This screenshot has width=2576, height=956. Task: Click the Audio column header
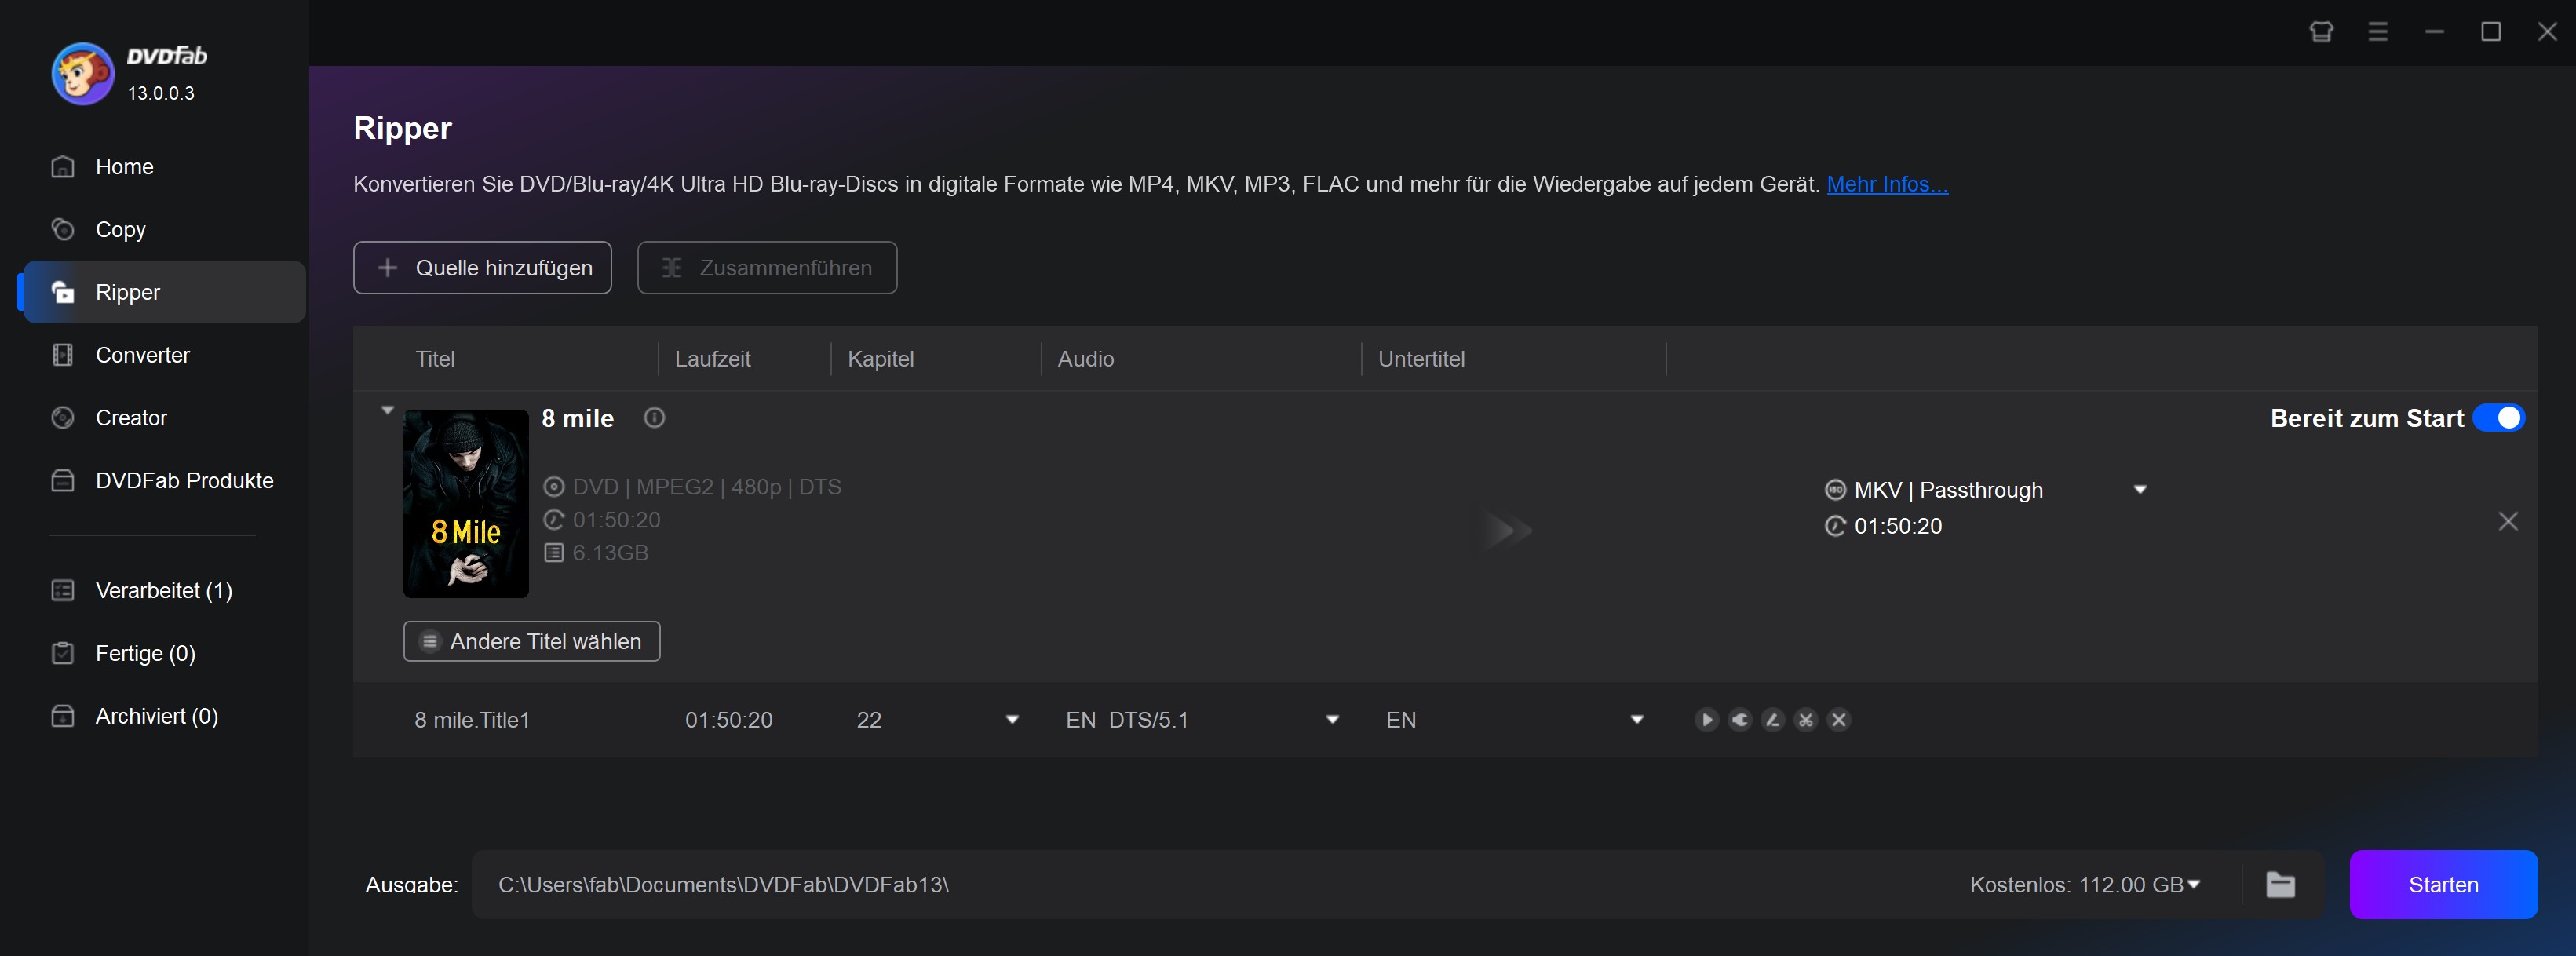[1085, 359]
